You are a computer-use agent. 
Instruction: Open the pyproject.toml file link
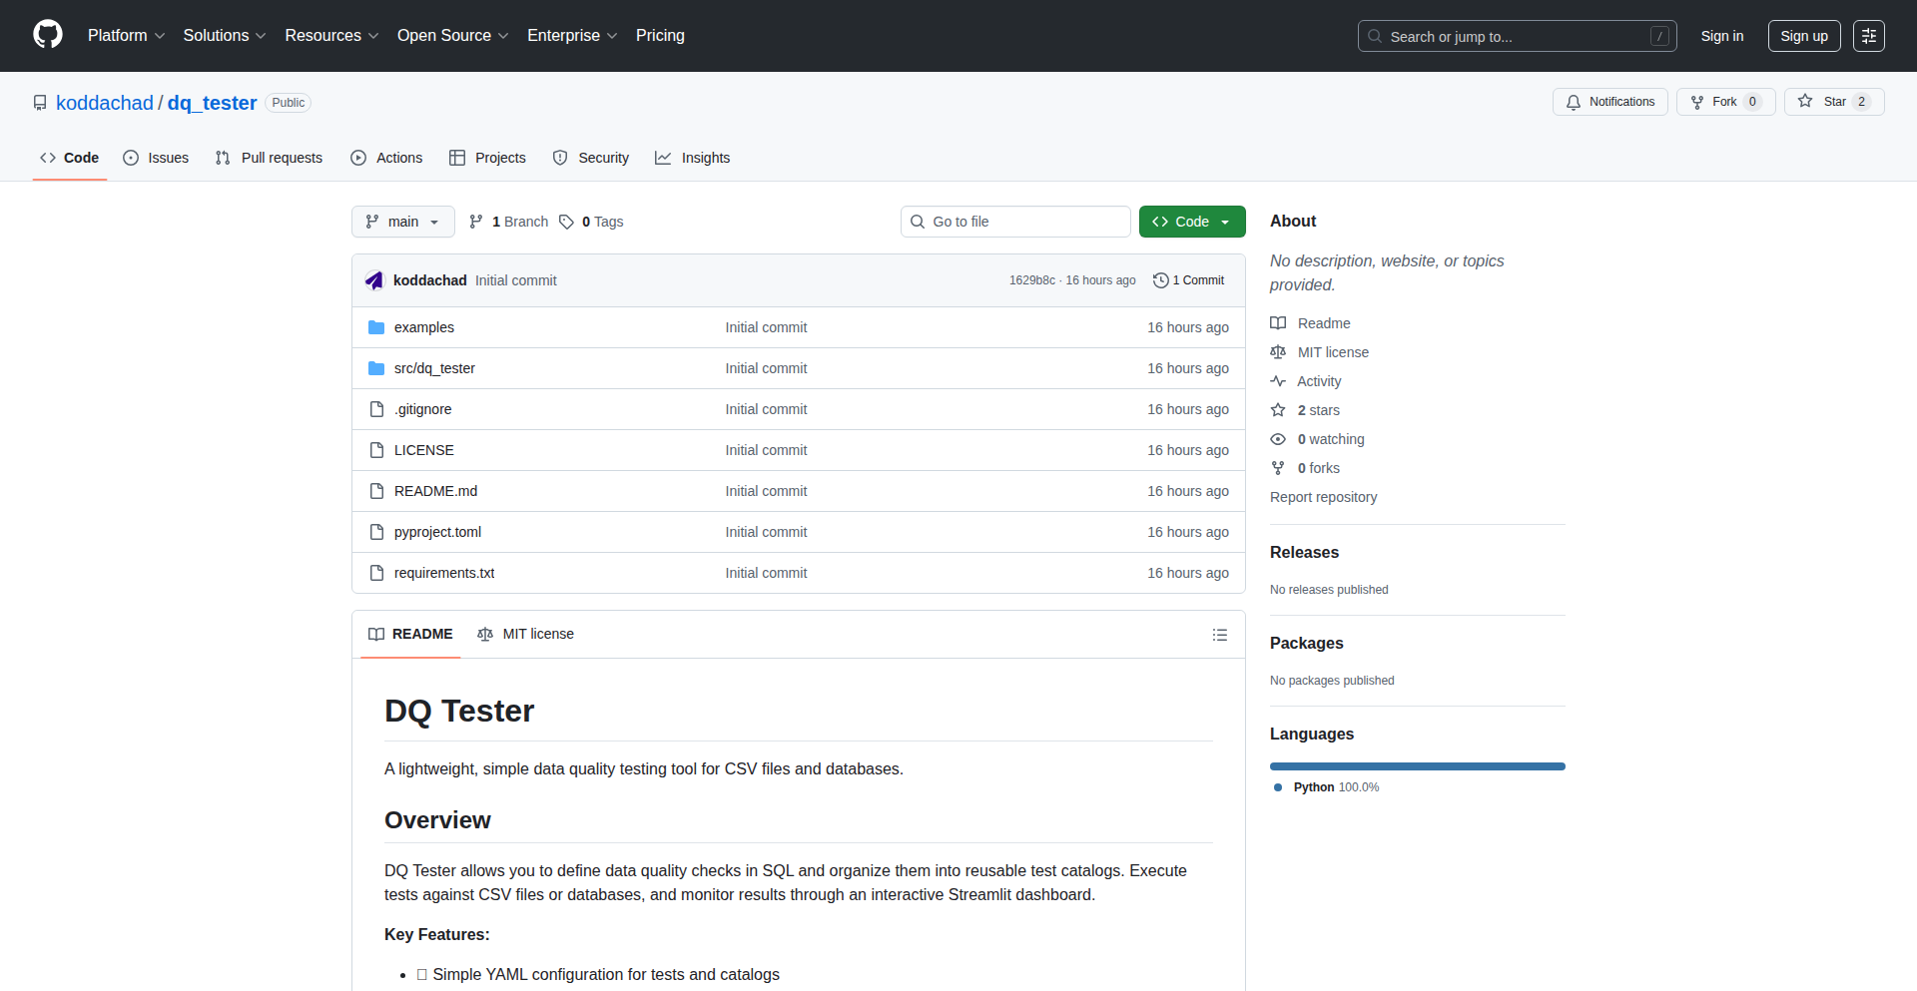pos(437,532)
